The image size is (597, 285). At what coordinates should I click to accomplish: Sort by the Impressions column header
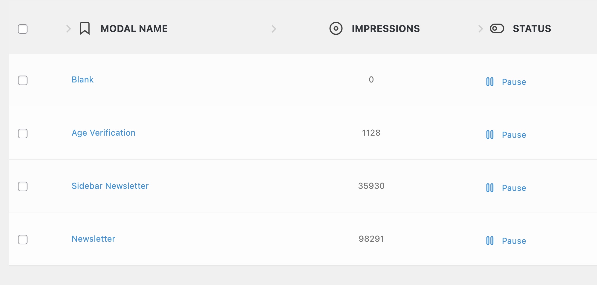click(385, 29)
